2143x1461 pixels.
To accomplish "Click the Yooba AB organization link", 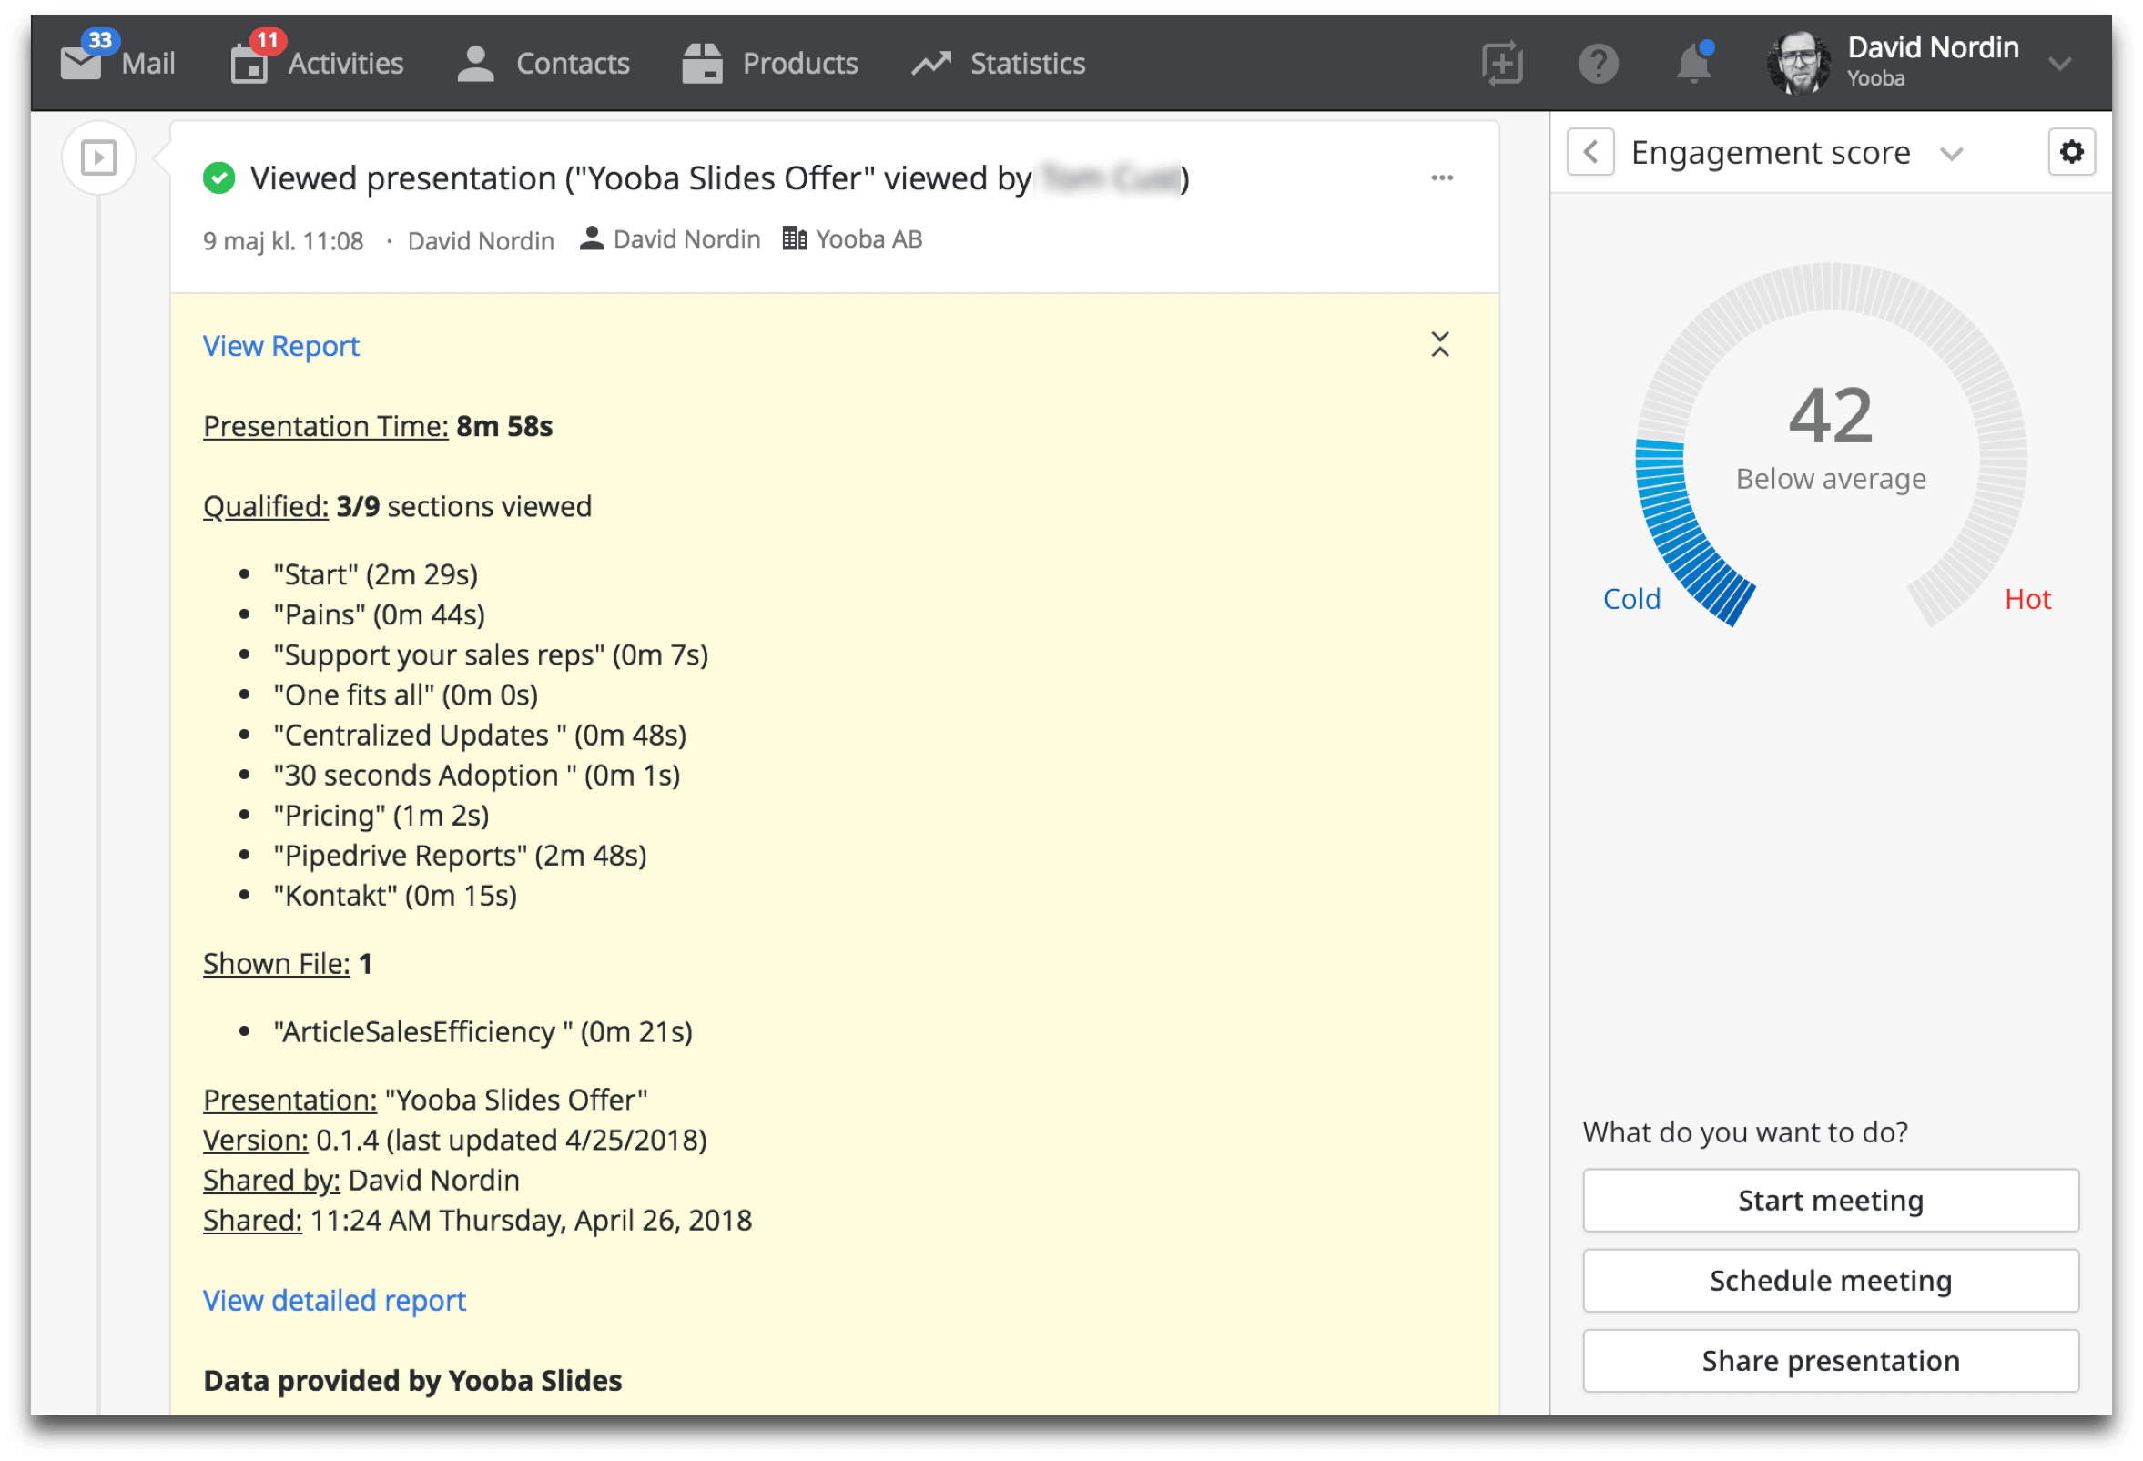I will click(868, 239).
